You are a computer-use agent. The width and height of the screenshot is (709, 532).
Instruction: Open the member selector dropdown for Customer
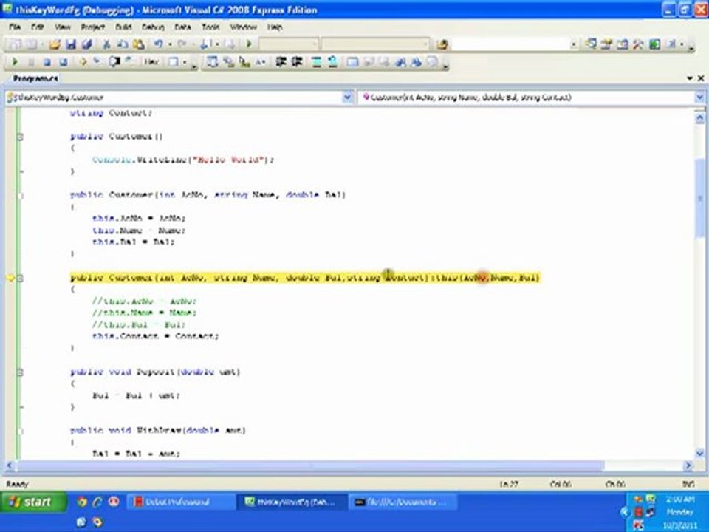699,98
